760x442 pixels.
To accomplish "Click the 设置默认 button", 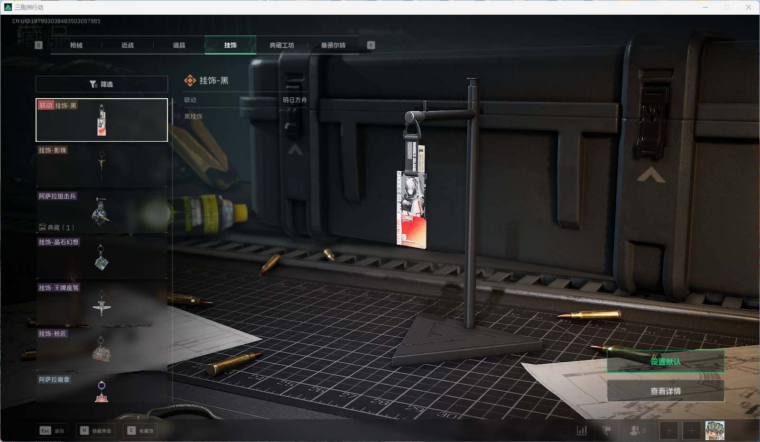I will coord(666,362).
